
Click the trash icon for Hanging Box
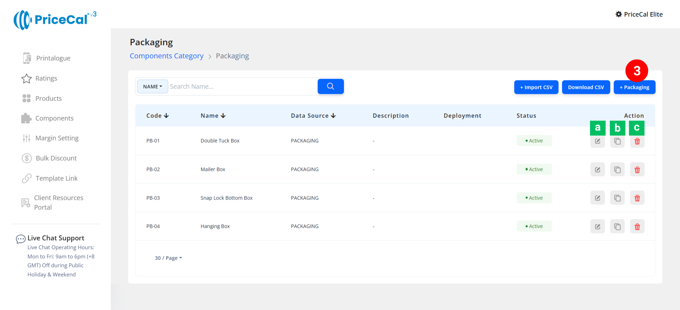coord(637,226)
